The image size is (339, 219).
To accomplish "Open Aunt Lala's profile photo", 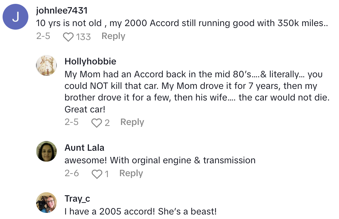I will tap(46, 151).
